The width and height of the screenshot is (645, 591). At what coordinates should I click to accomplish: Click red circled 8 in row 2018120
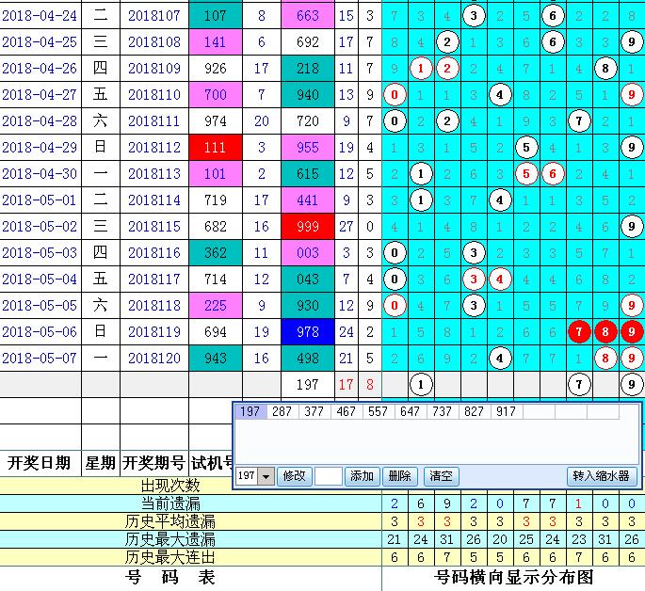click(x=605, y=358)
